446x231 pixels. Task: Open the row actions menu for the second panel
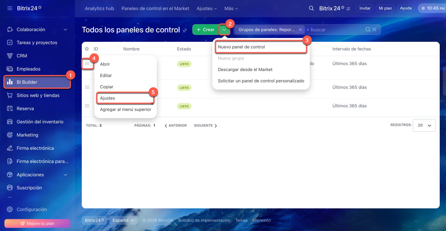(87, 87)
